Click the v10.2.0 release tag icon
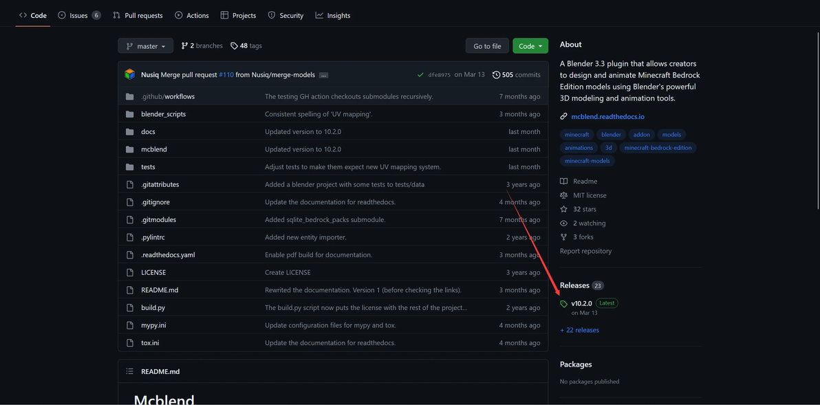Image resolution: width=820 pixels, height=405 pixels. tap(564, 303)
